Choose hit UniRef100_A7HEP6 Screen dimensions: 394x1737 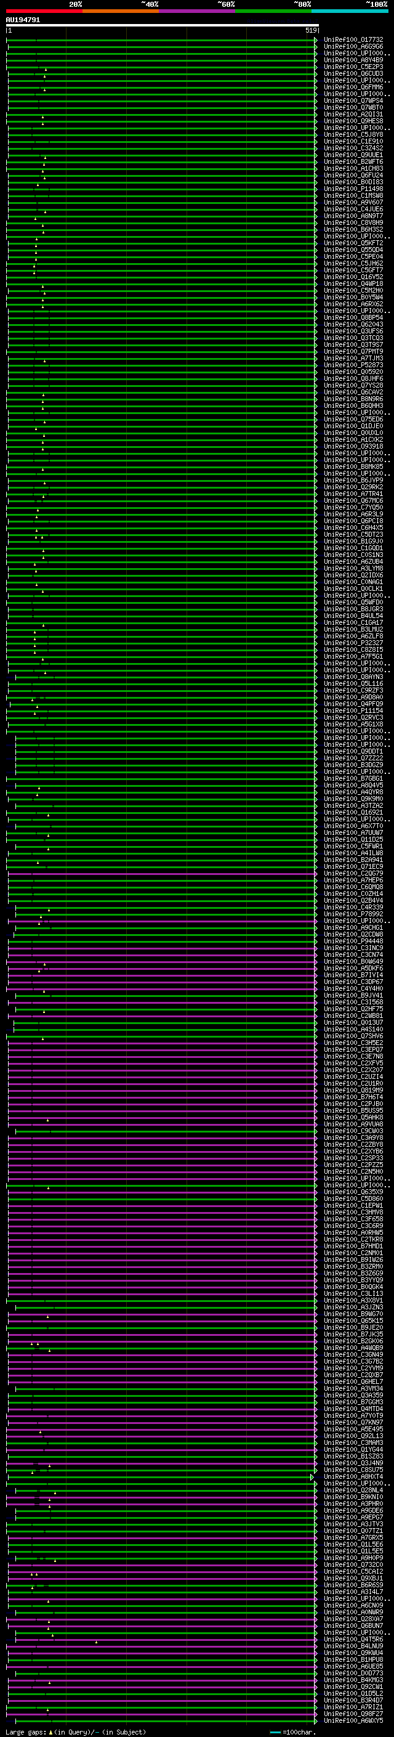point(353,880)
